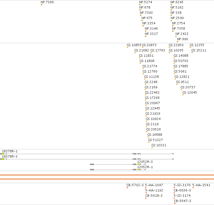Image resolution: width=214 pixels, height=205 pixels.
Task: Select the GS:11831 label
Action: tap(146, 56)
